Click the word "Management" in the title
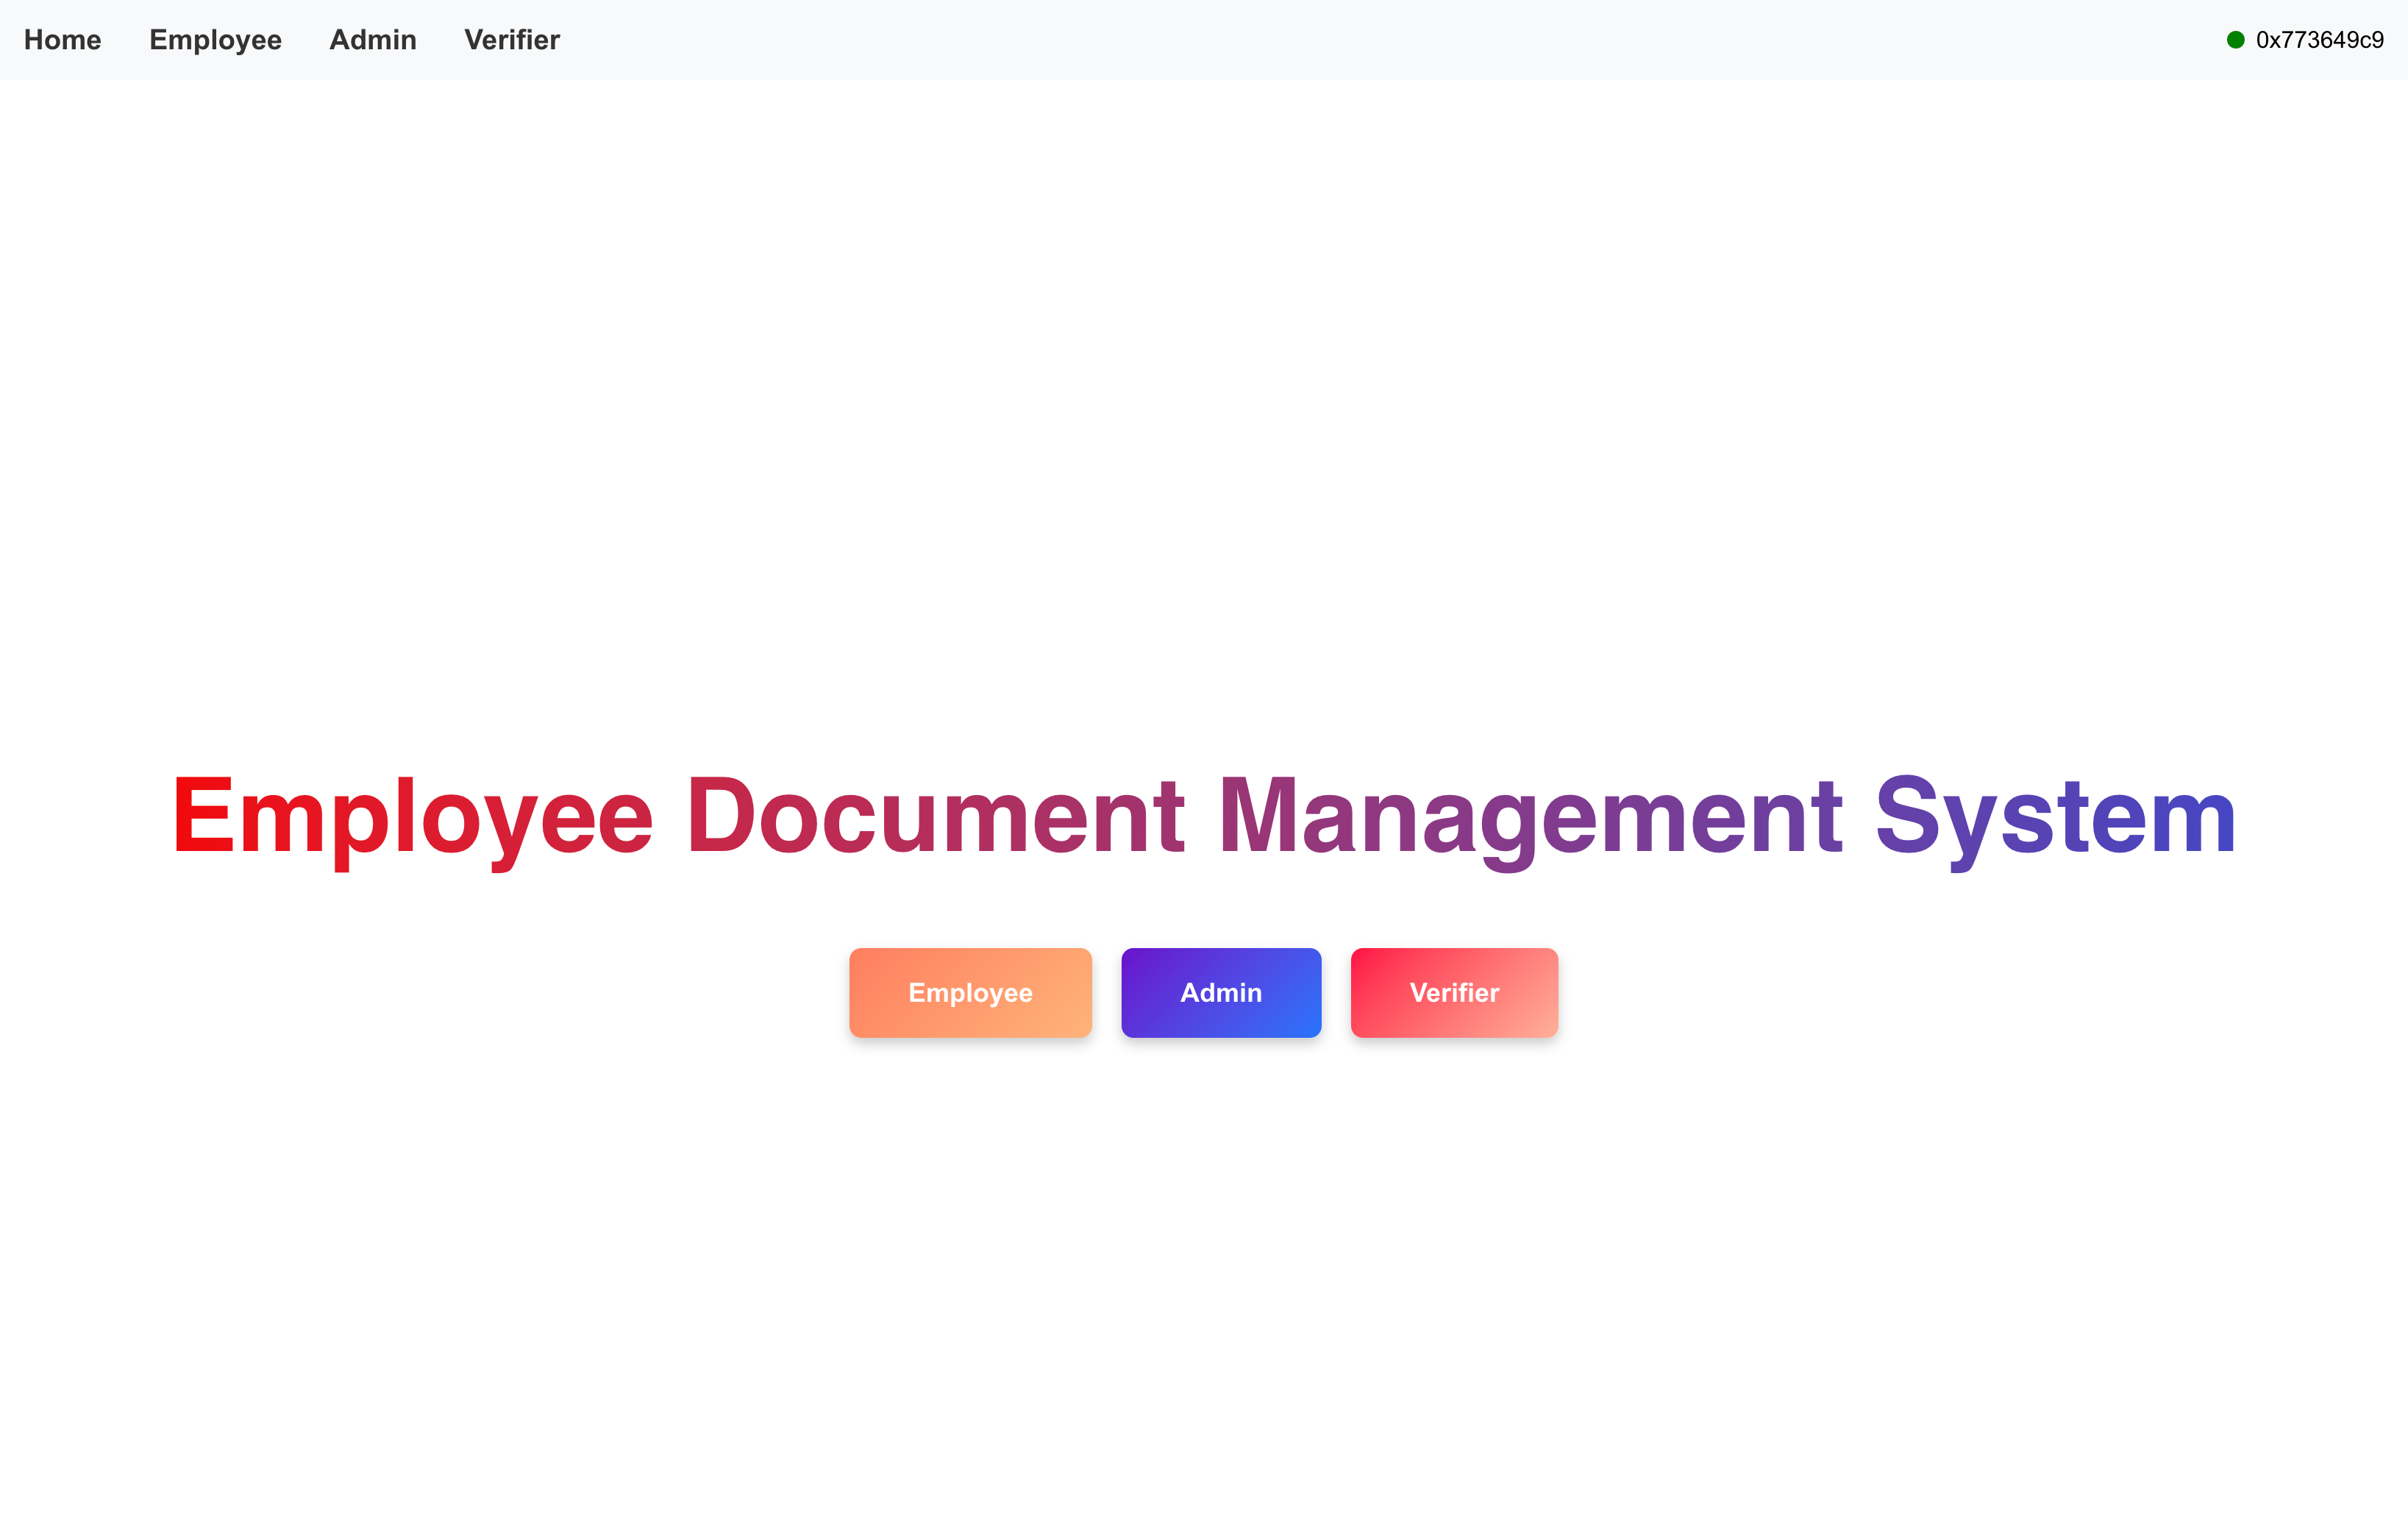This screenshot has width=2408, height=1524. (1529, 816)
